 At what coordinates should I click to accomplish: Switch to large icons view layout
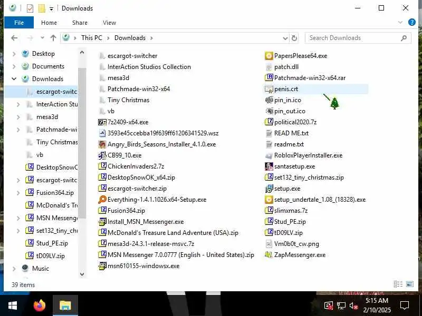[410, 284]
